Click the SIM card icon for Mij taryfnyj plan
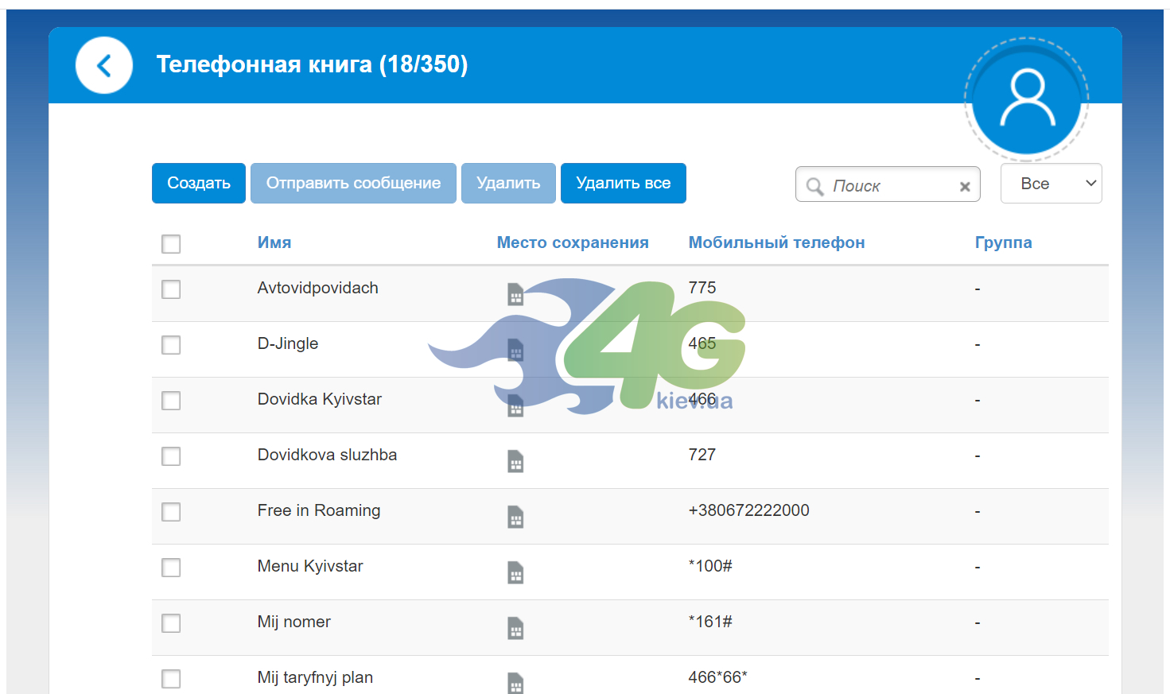The height and width of the screenshot is (694, 1170). tap(515, 683)
